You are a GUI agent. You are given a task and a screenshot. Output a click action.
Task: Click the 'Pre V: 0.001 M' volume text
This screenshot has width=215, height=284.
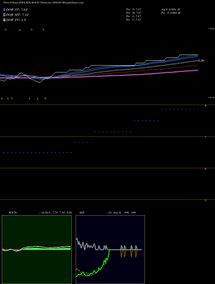tap(170, 13)
